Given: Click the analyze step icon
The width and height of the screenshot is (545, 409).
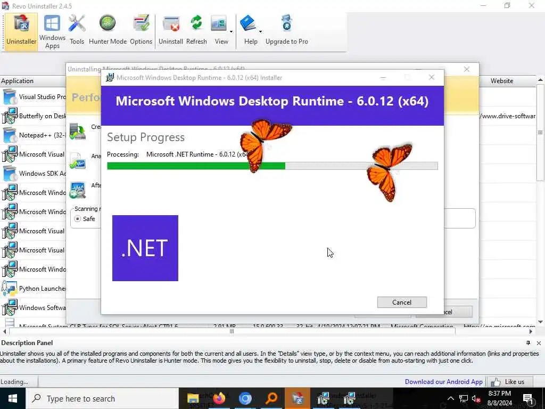Looking at the screenshot, I should pos(77,161).
